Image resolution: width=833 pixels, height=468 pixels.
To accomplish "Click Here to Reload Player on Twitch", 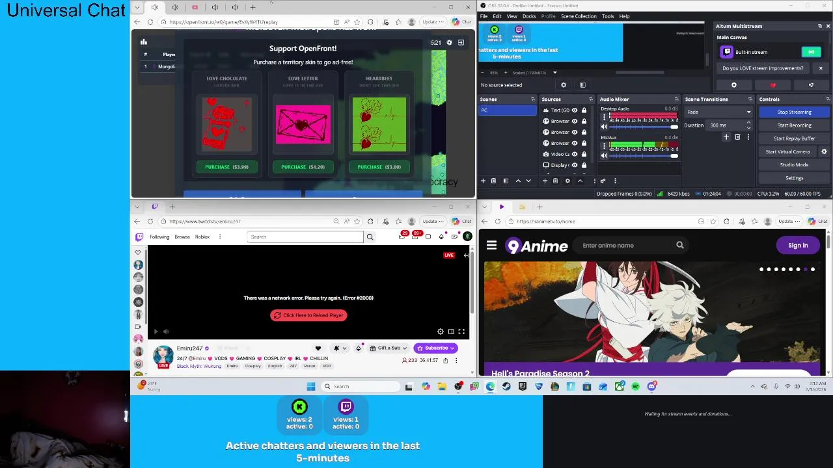I will (x=308, y=315).
